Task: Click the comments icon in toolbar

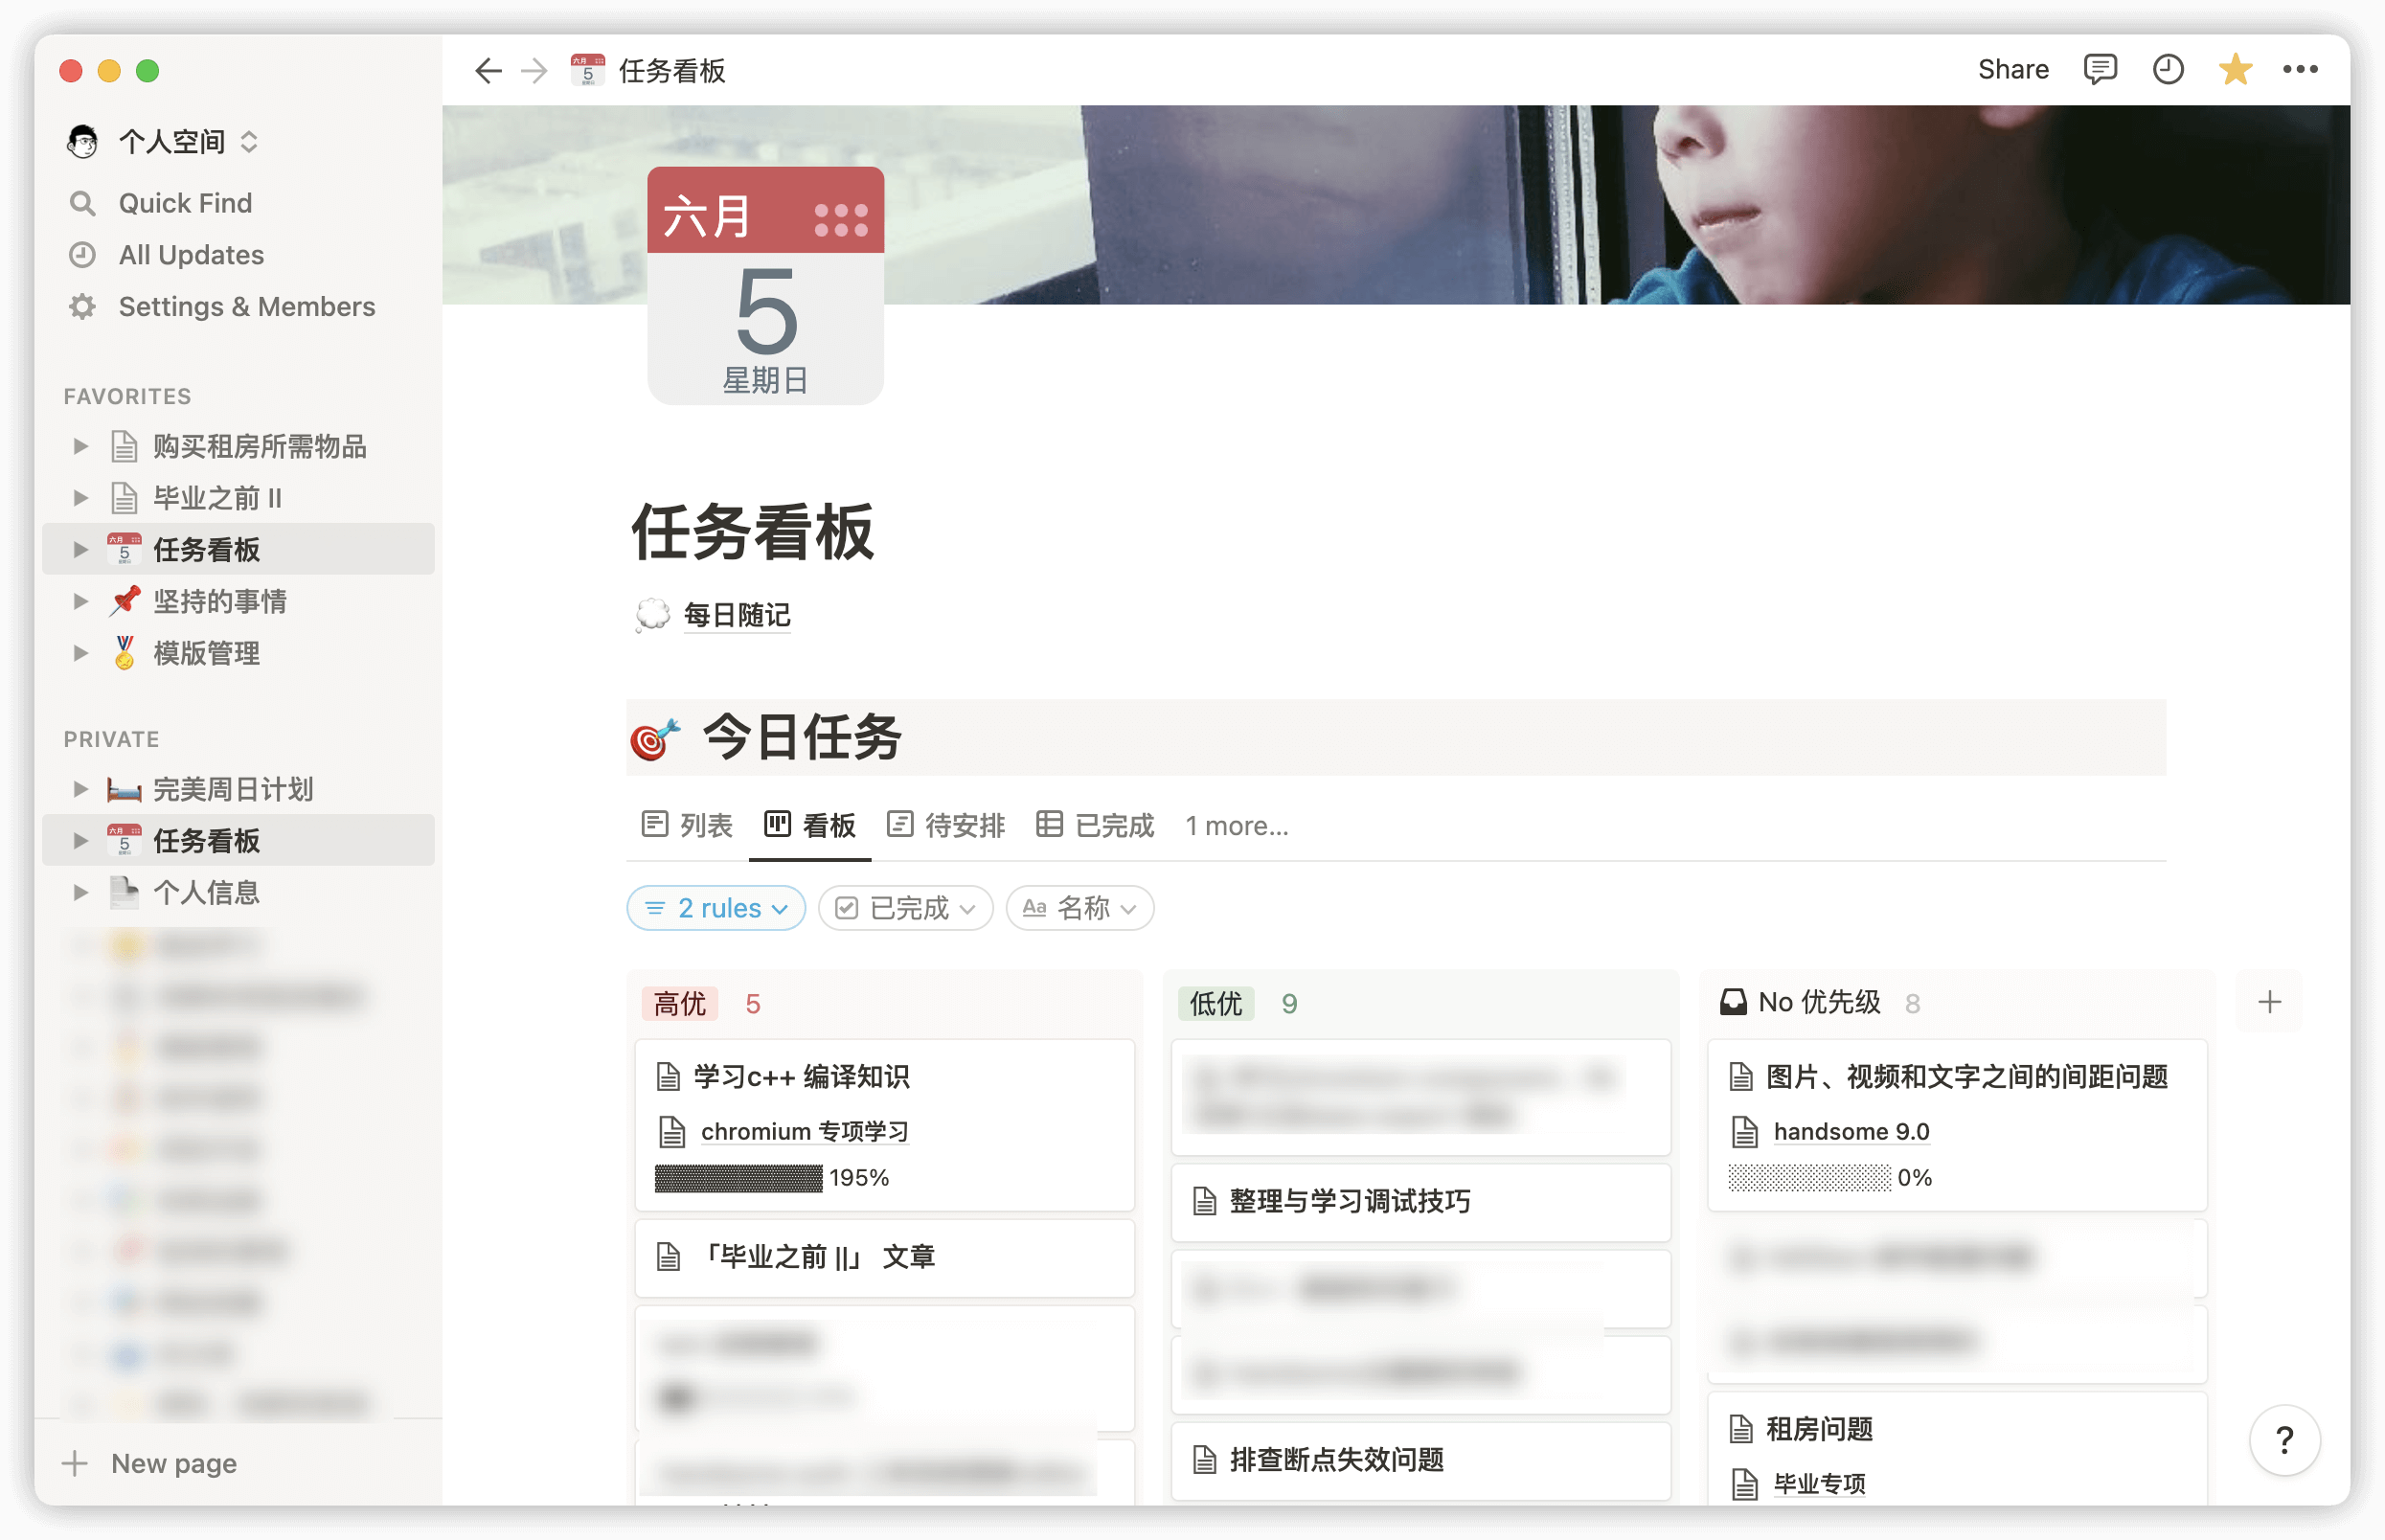Action: [x=2100, y=70]
